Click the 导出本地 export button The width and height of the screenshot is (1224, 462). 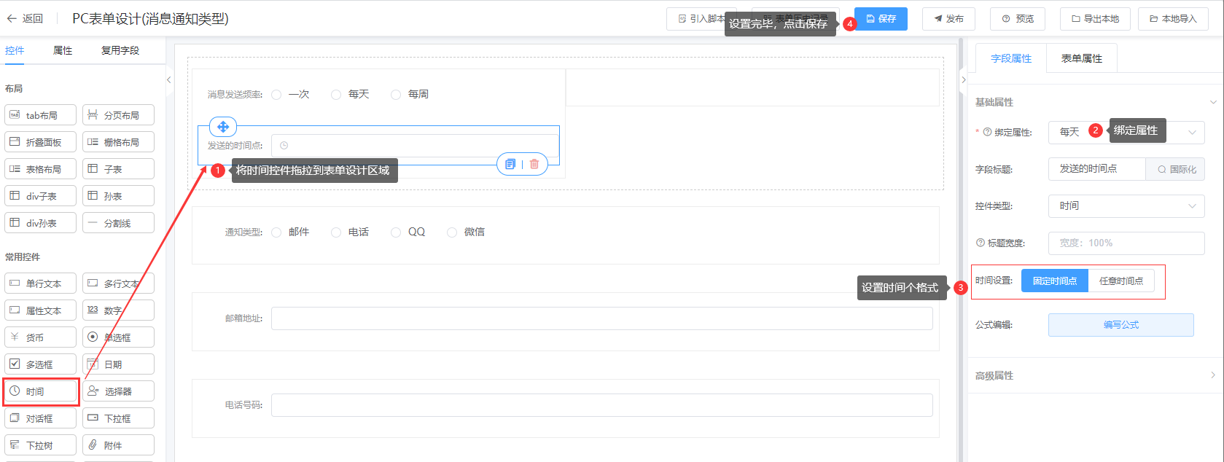(x=1095, y=19)
